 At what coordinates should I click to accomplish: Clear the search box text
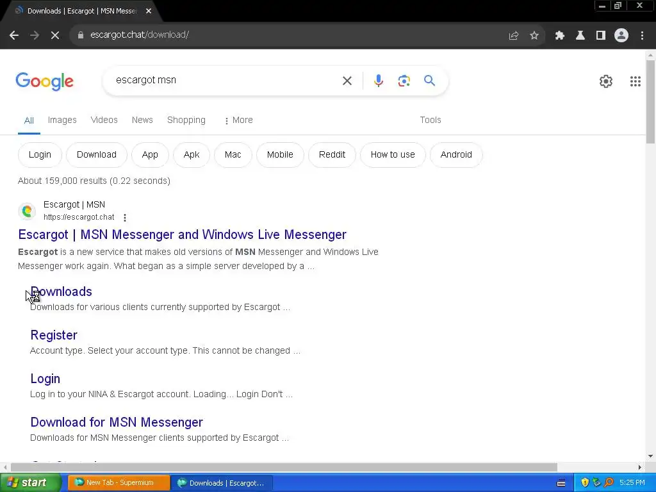pyautogui.click(x=347, y=81)
